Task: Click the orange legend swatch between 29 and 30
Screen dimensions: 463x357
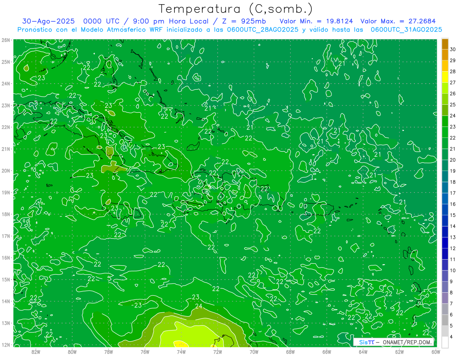Action: pos(445,55)
